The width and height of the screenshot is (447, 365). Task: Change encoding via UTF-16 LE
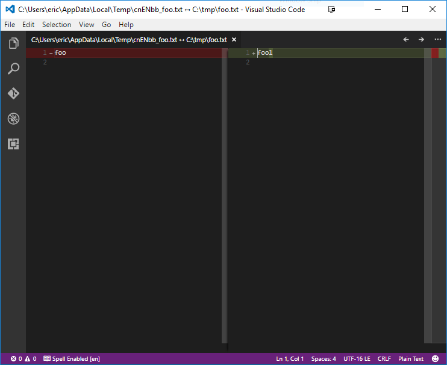pyautogui.click(x=357, y=359)
